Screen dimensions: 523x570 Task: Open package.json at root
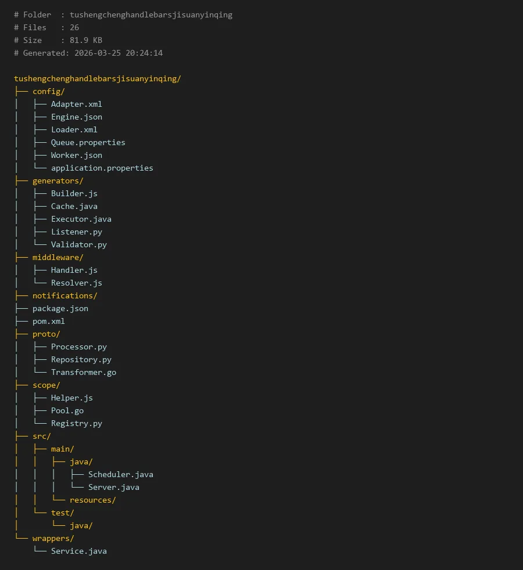[x=60, y=308]
